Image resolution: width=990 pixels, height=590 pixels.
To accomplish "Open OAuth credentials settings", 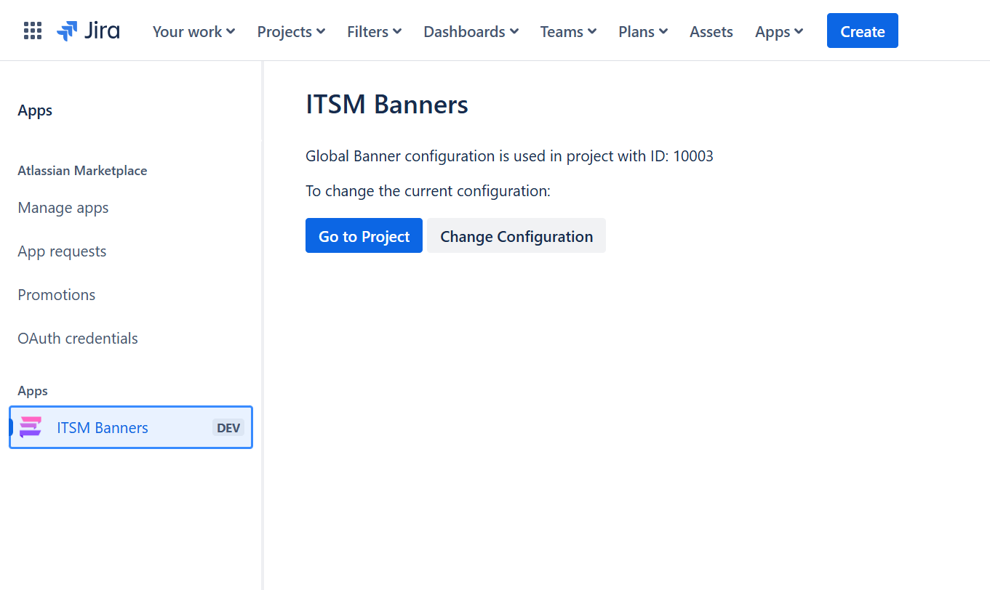I will [x=77, y=339].
